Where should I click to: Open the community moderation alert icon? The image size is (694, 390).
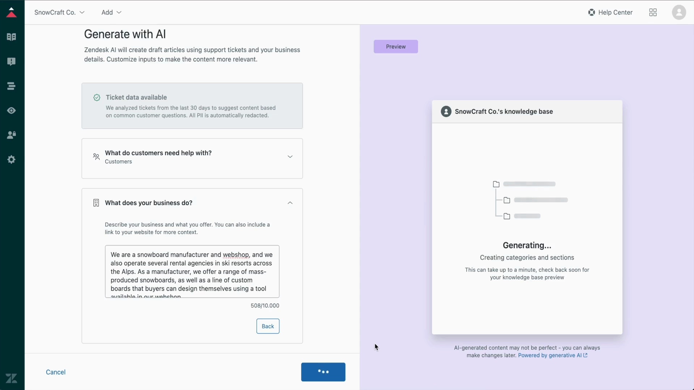11,61
